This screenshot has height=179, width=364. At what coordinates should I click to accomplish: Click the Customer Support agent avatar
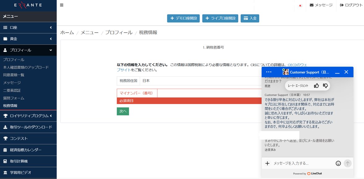[x=285, y=72]
